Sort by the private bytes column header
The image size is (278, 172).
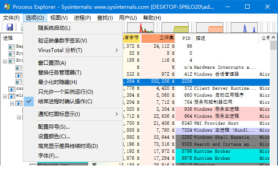click(131, 38)
